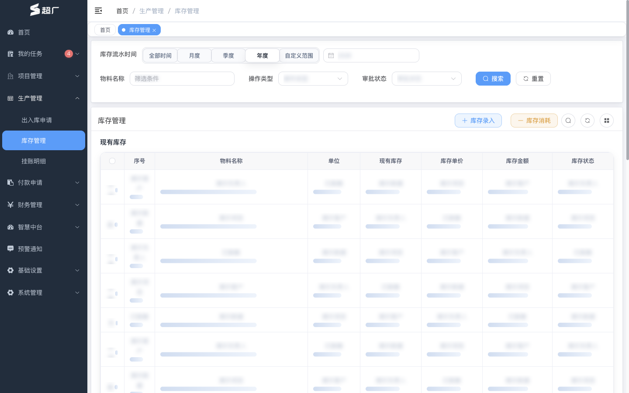Expand the 我的任务 menu chevron
The height and width of the screenshot is (393, 629).
click(77, 54)
